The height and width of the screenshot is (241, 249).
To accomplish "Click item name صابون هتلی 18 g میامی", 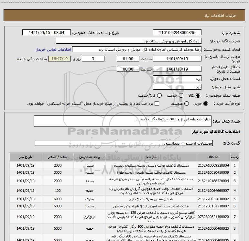I will pos(151,206).
